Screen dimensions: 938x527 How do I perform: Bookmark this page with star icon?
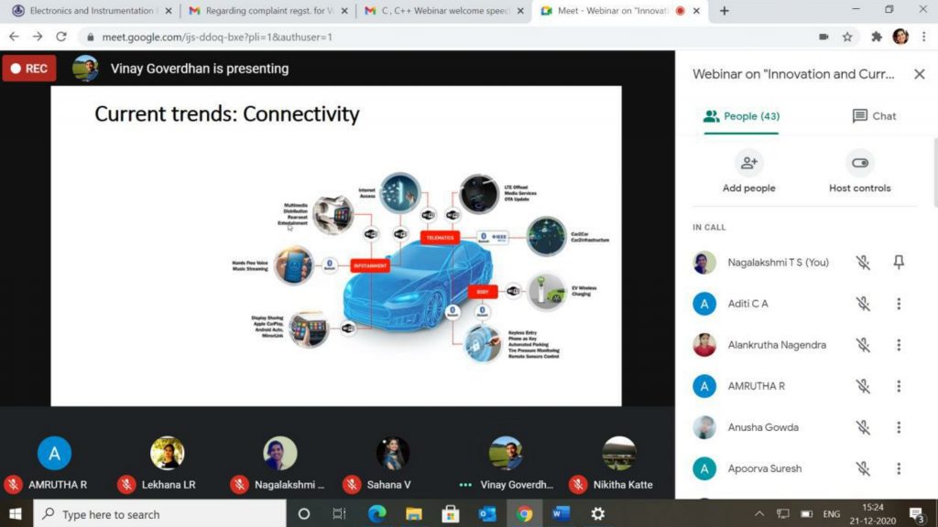pyautogui.click(x=847, y=37)
